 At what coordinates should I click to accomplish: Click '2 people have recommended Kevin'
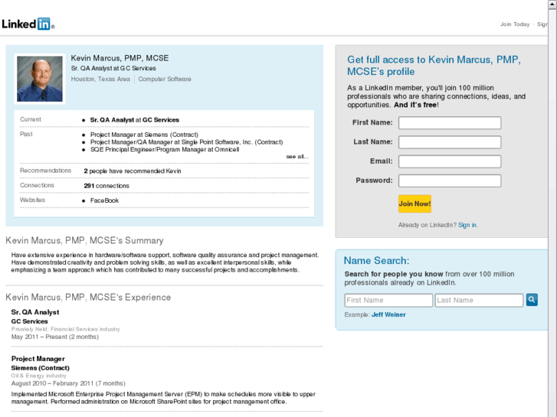click(x=133, y=171)
